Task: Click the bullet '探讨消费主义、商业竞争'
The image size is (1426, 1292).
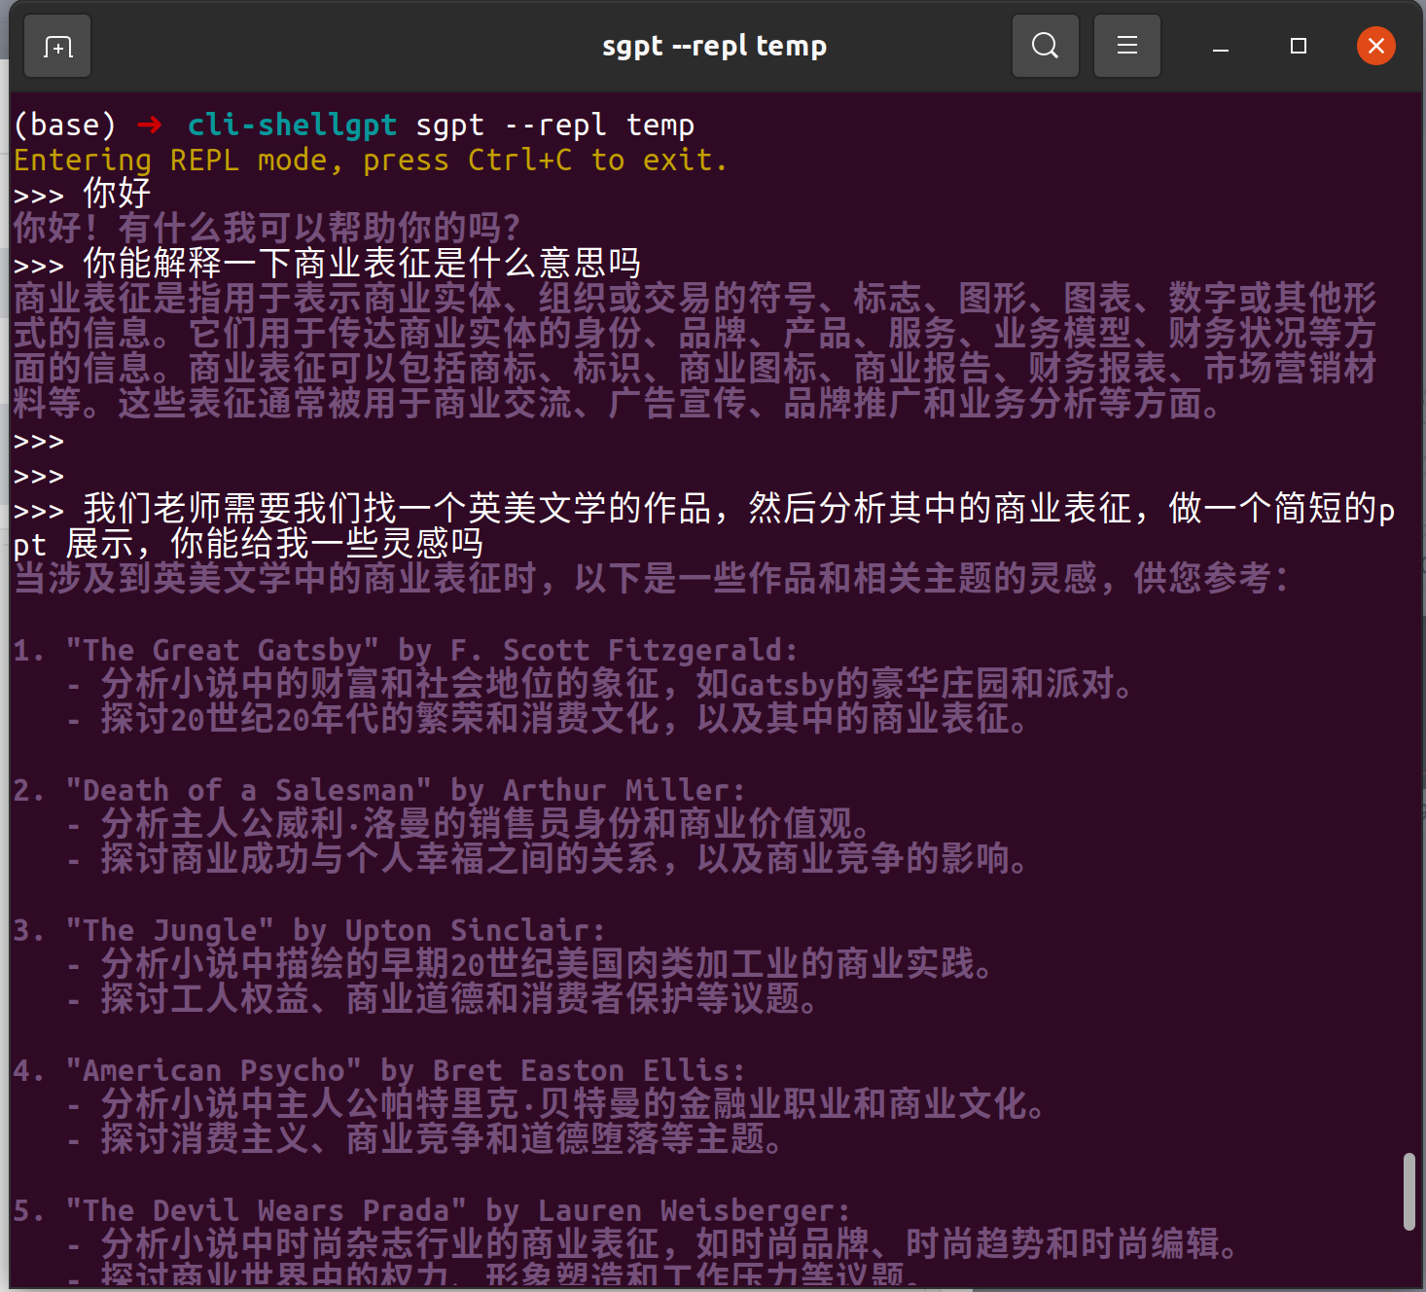Action: pyautogui.click(x=425, y=1139)
